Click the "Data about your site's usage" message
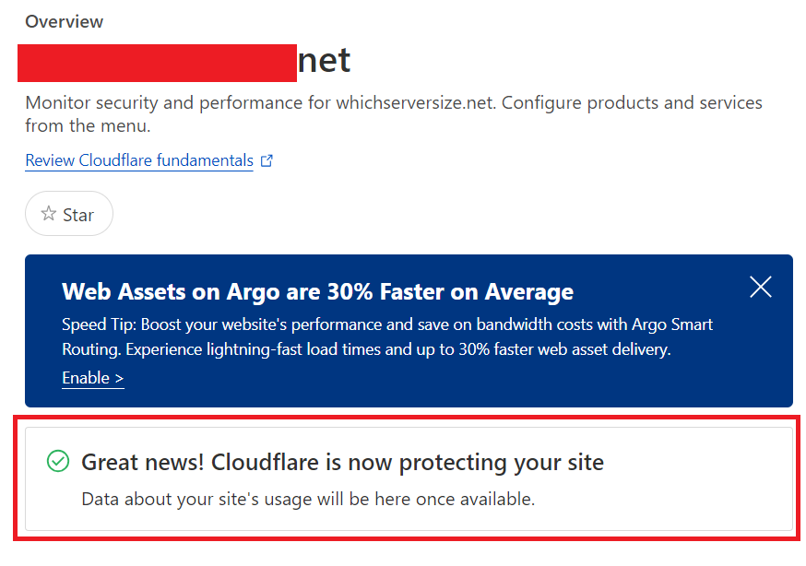Image resolution: width=806 pixels, height=566 pixels. [308, 500]
